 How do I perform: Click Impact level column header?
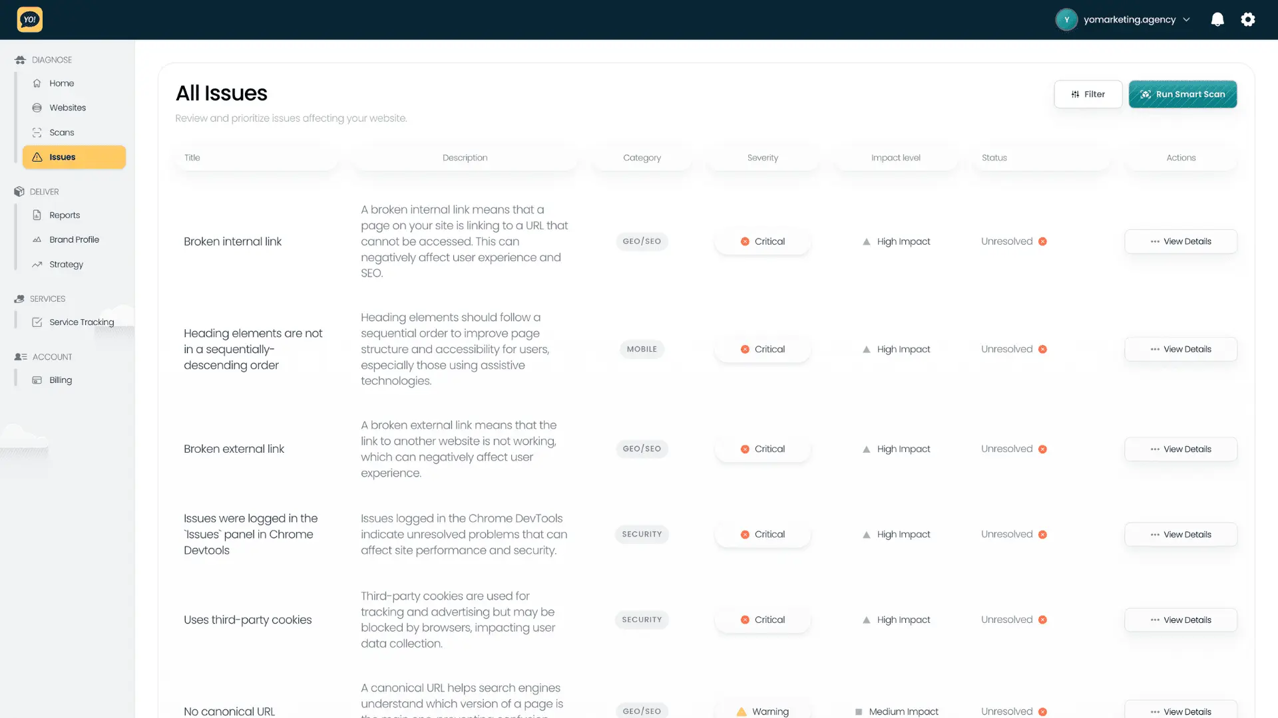[896, 158]
